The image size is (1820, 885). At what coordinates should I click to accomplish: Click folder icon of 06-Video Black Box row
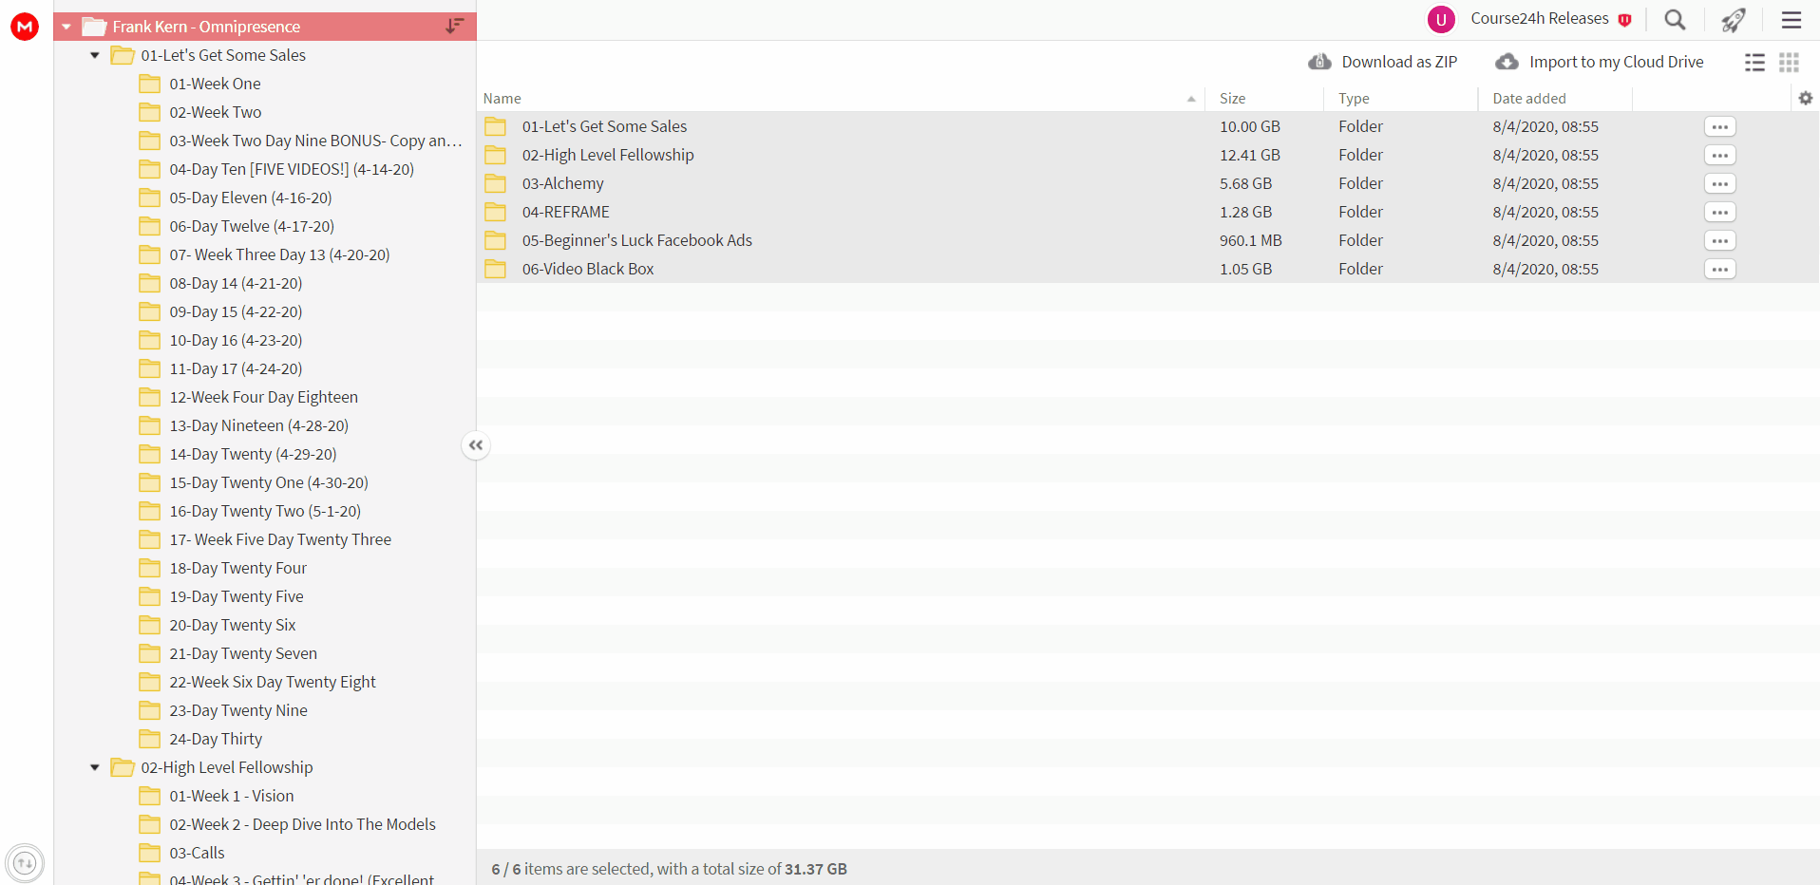pos(496,269)
